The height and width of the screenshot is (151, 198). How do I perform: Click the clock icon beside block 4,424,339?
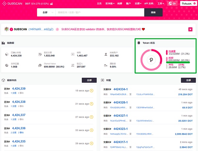click(92, 90)
